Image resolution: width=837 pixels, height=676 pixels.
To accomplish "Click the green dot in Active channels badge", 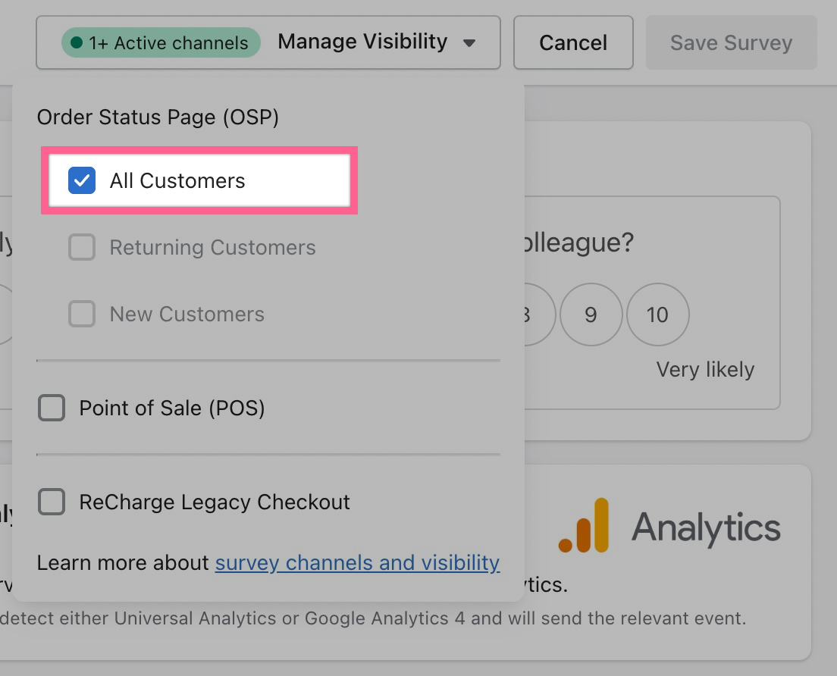I will tap(76, 43).
